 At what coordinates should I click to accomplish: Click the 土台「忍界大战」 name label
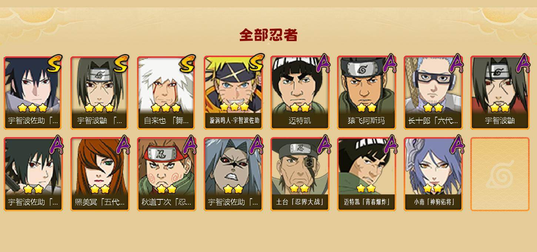300,202
